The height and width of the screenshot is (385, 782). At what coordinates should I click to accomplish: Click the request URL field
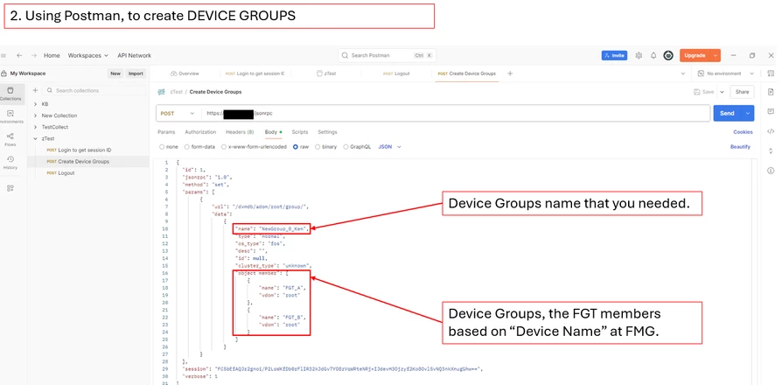[x=456, y=113]
